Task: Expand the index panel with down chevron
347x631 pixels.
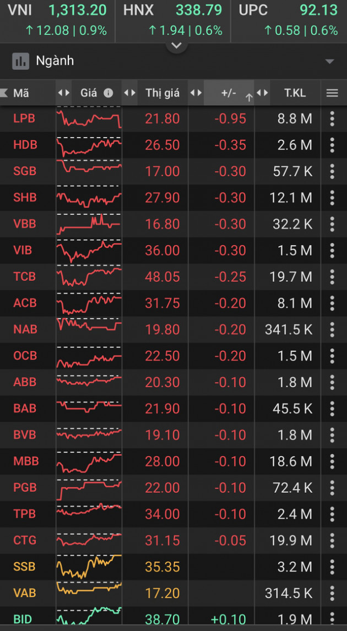Action: click(x=176, y=46)
